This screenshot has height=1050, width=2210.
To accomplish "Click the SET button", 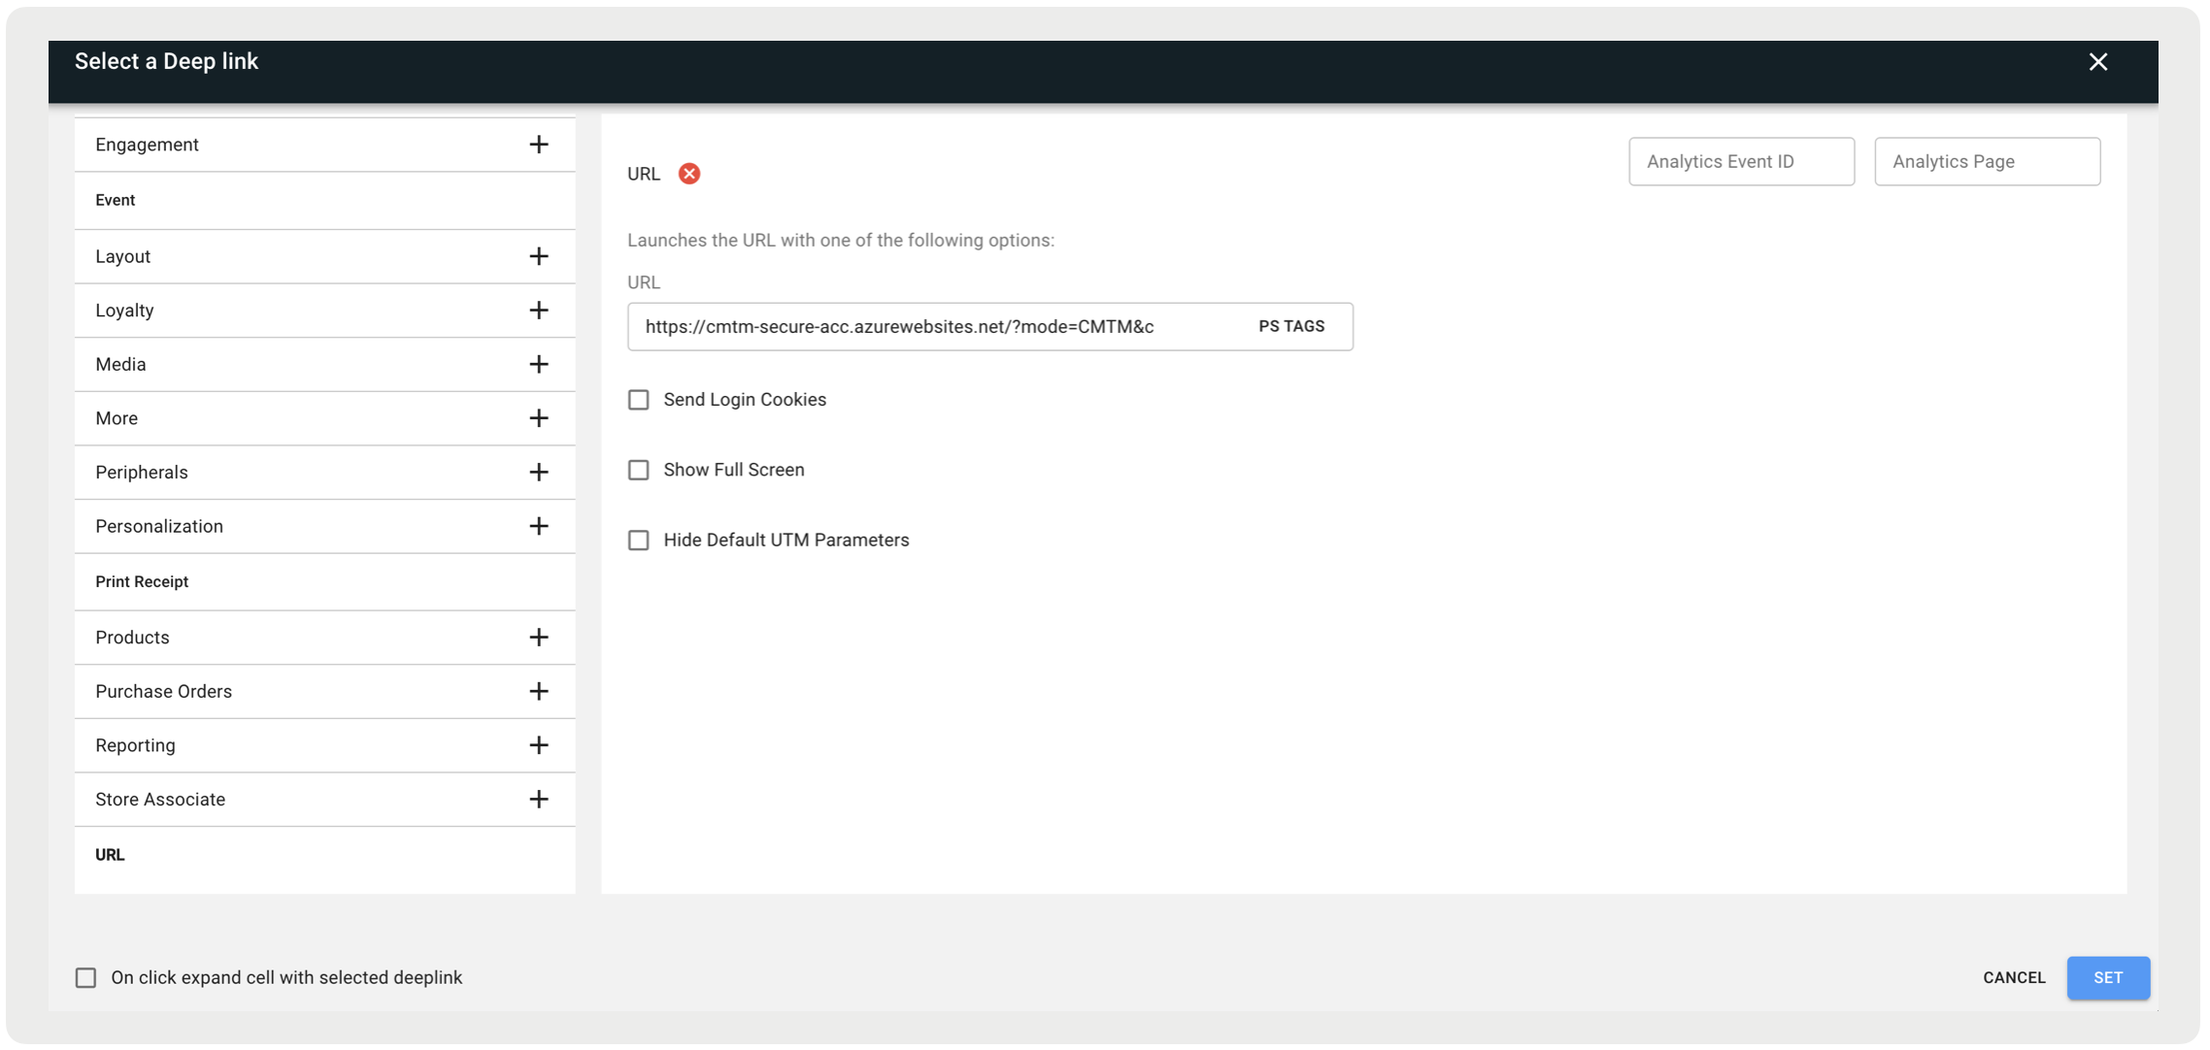I will [x=2108, y=978].
